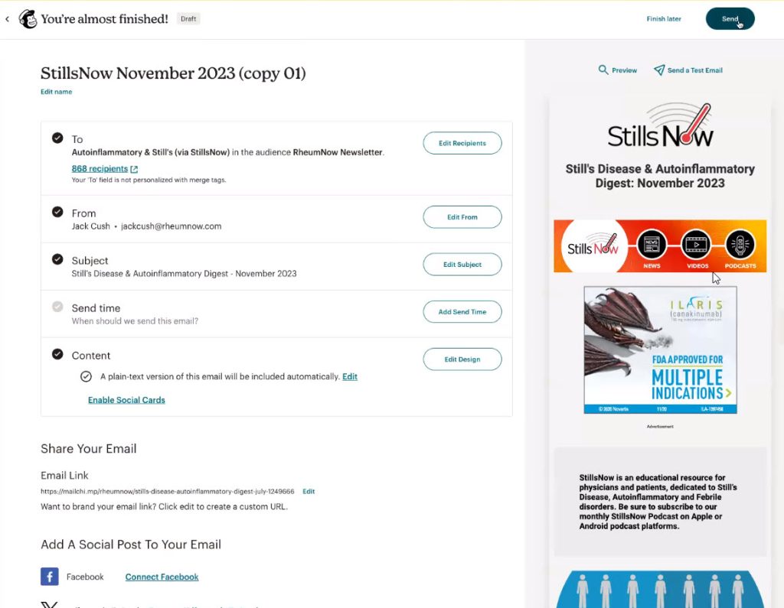Click the back arrow chevron
The width and height of the screenshot is (784, 608).
click(x=7, y=19)
